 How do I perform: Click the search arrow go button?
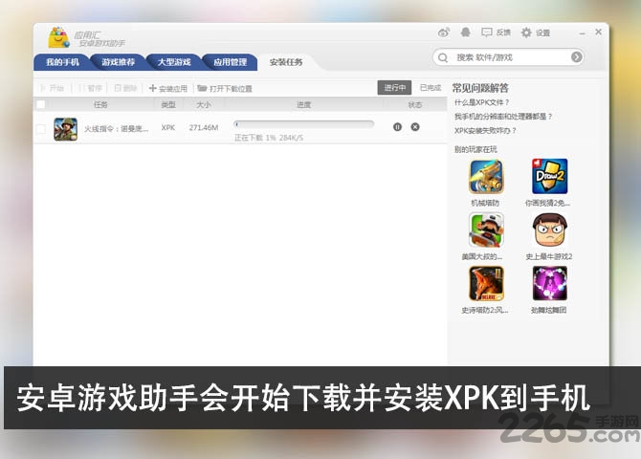tap(576, 57)
